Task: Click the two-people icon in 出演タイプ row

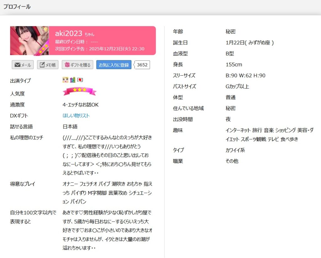Action: (x=72, y=80)
